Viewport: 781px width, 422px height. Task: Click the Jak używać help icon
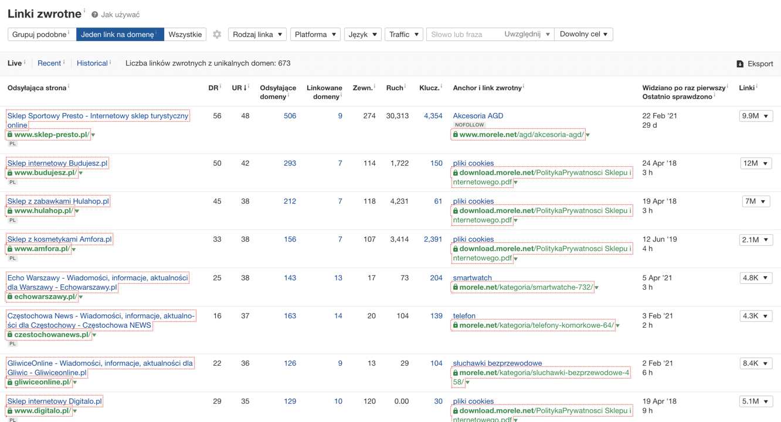pyautogui.click(x=94, y=15)
